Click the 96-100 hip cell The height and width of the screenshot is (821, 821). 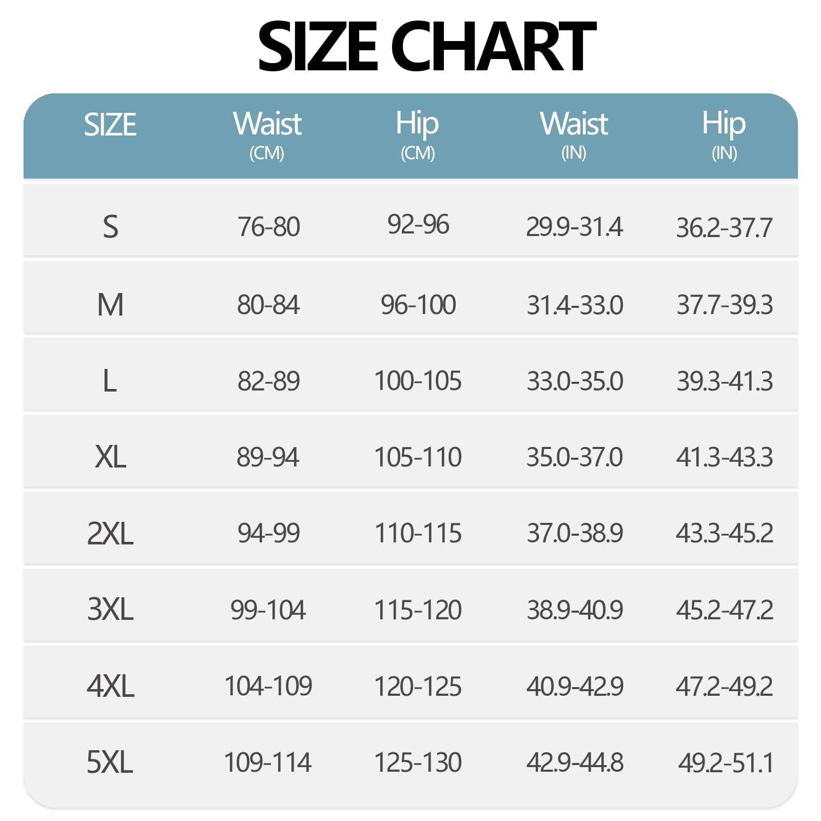[x=418, y=305]
